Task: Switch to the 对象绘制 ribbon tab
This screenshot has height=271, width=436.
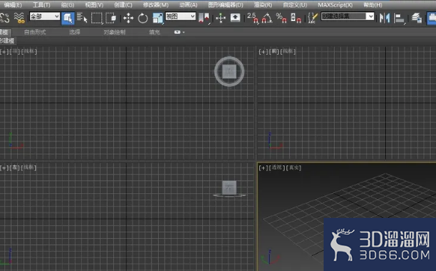Action: (115, 32)
